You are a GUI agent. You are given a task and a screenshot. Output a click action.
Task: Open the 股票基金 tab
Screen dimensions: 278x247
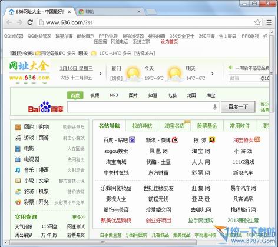tap(207, 126)
